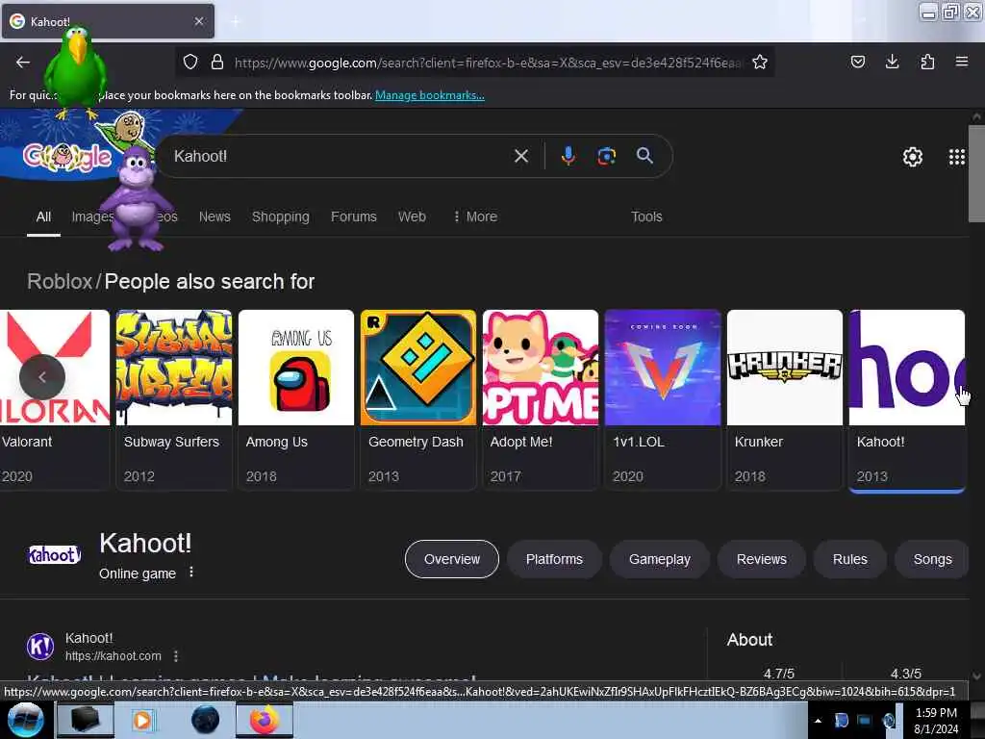This screenshot has width=985, height=739.
Task: Select the Overview chip
Action: [x=452, y=559]
